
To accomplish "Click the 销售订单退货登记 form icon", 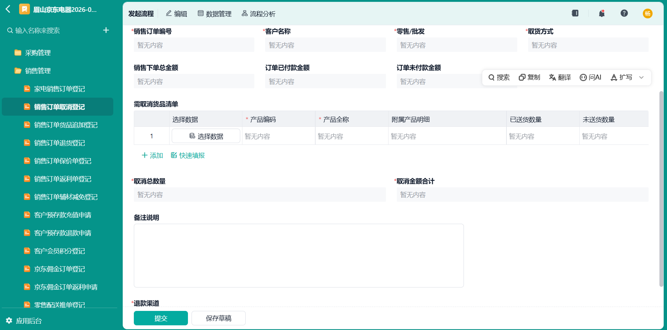I will click(27, 143).
